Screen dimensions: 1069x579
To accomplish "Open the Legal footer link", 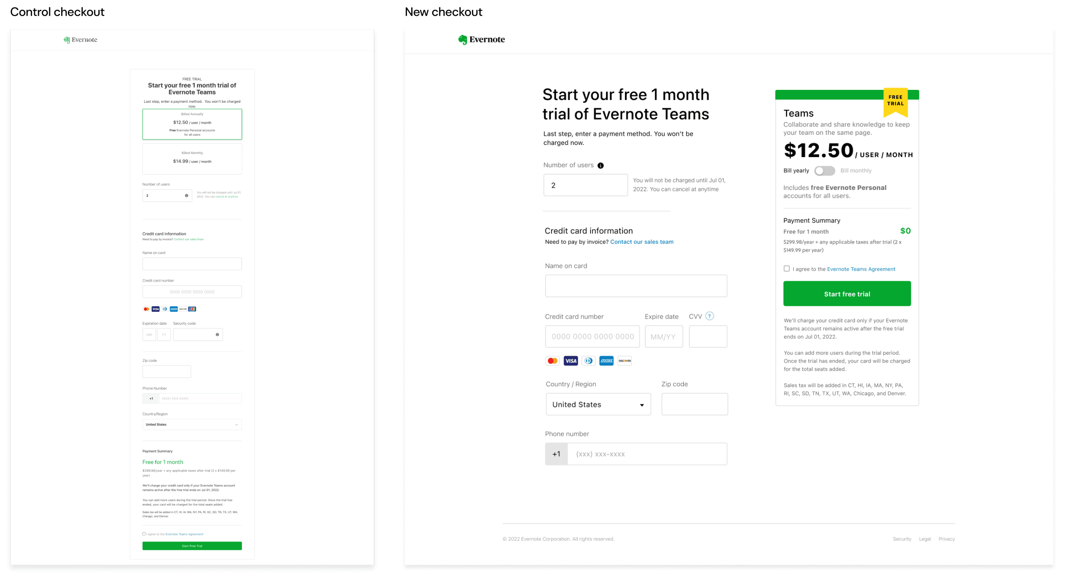I will click(x=925, y=539).
